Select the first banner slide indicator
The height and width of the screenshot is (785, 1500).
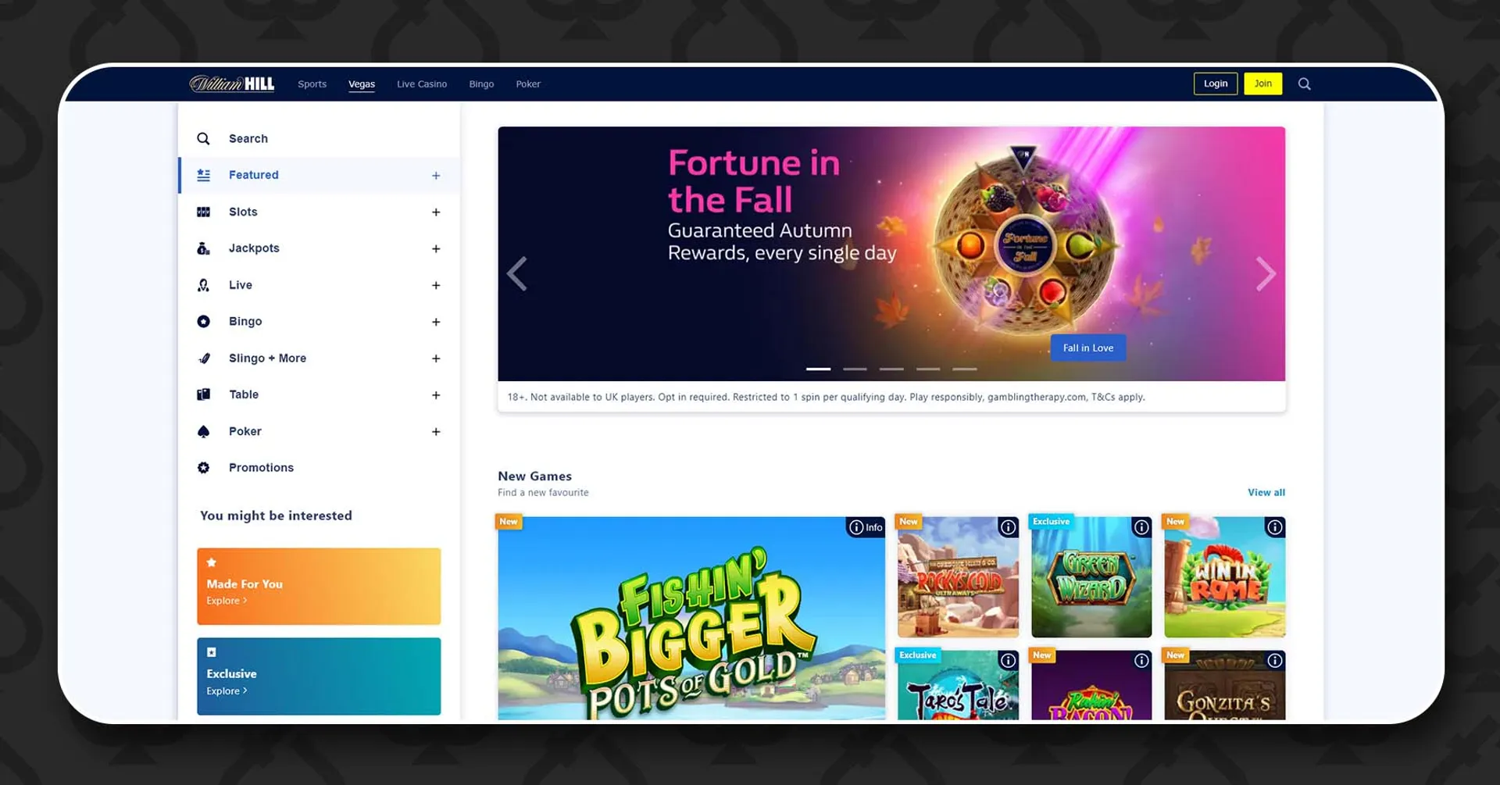tap(818, 369)
